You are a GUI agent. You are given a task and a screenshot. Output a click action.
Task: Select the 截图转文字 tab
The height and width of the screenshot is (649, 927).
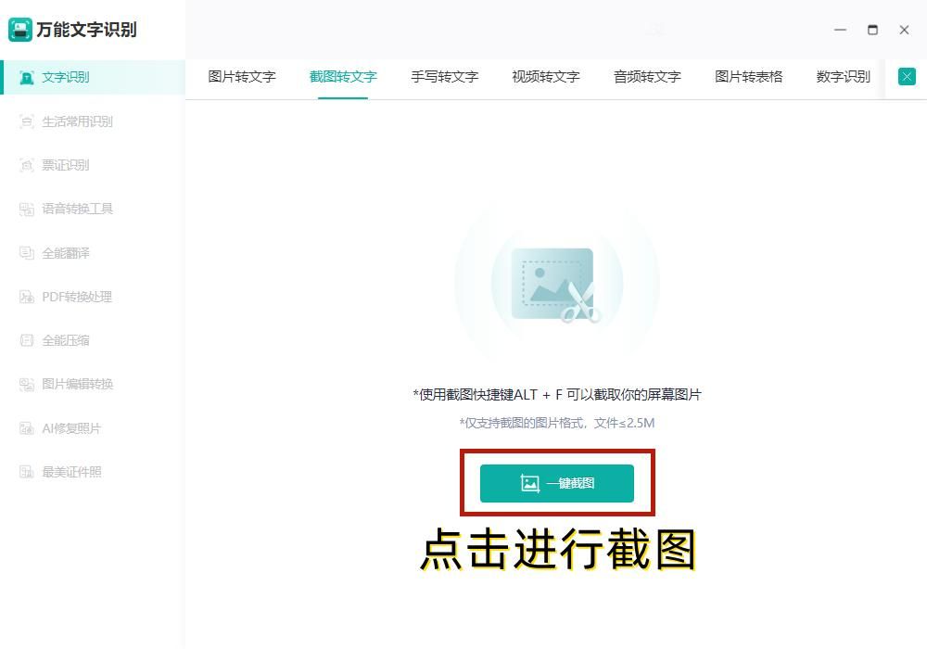click(x=343, y=77)
